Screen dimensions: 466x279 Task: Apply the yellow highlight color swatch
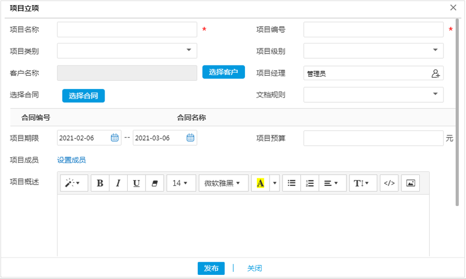[x=260, y=183]
